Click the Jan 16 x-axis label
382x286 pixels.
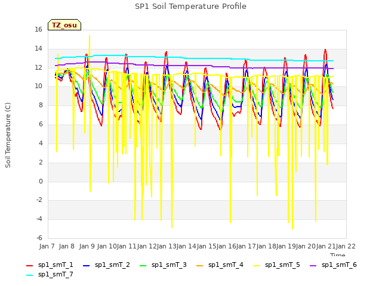tap(226, 246)
